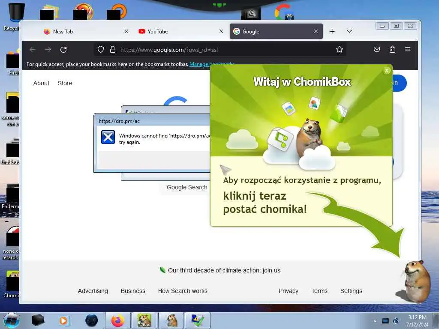Open the climate action join us link
The width and height of the screenshot is (439, 329).
(224, 271)
